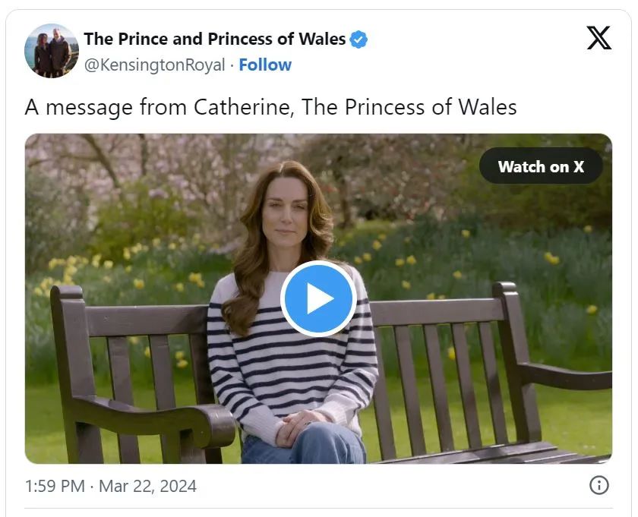The height and width of the screenshot is (517, 638).
Task: Click the word Wales in tweet text
Action: (488, 107)
